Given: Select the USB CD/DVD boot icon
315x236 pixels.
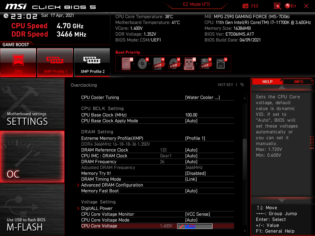Looking at the screenshot, I should pyautogui.click(x=174, y=64).
